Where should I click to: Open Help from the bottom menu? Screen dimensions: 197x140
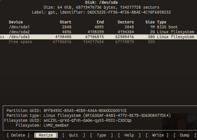coord(129,135)
